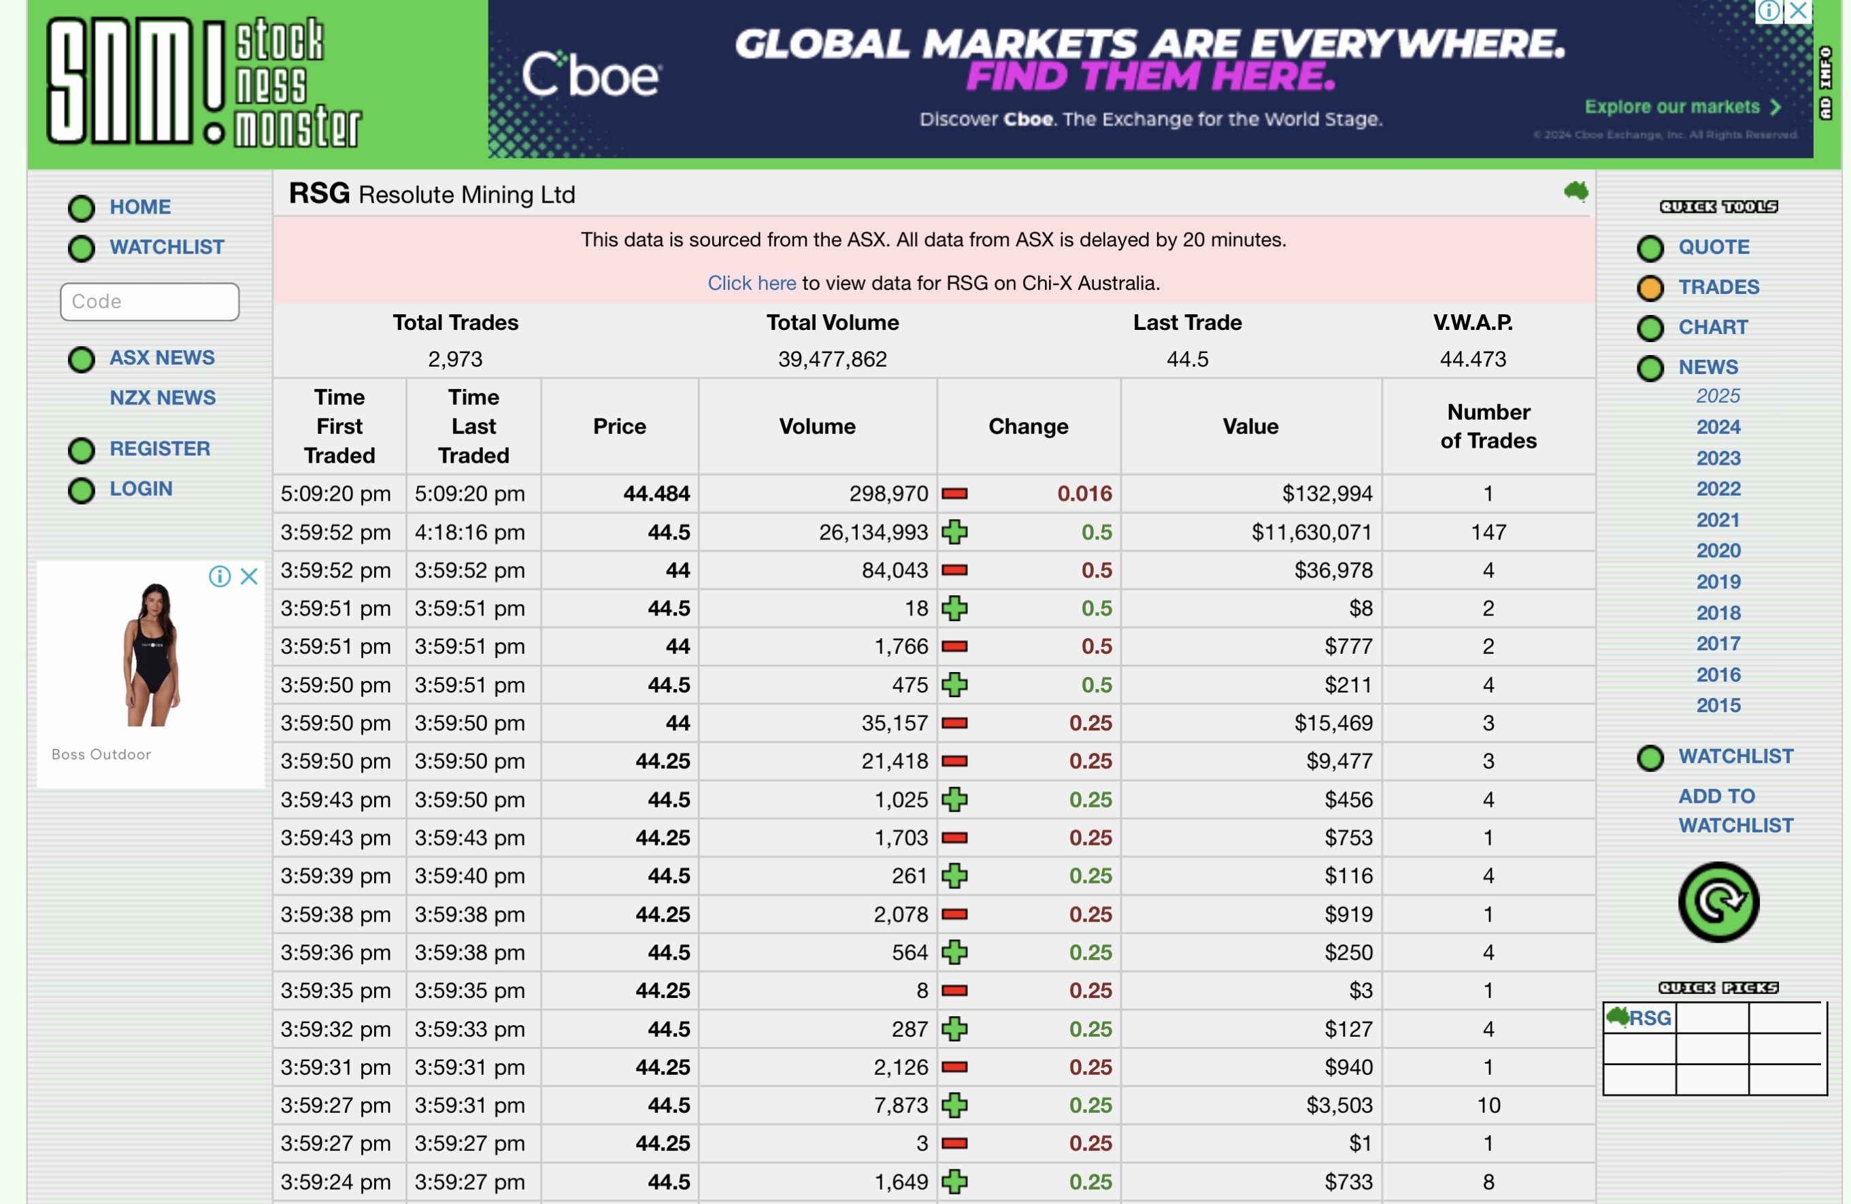
Task: Click the green bullet beside REGISTER
Action: pyautogui.click(x=81, y=450)
